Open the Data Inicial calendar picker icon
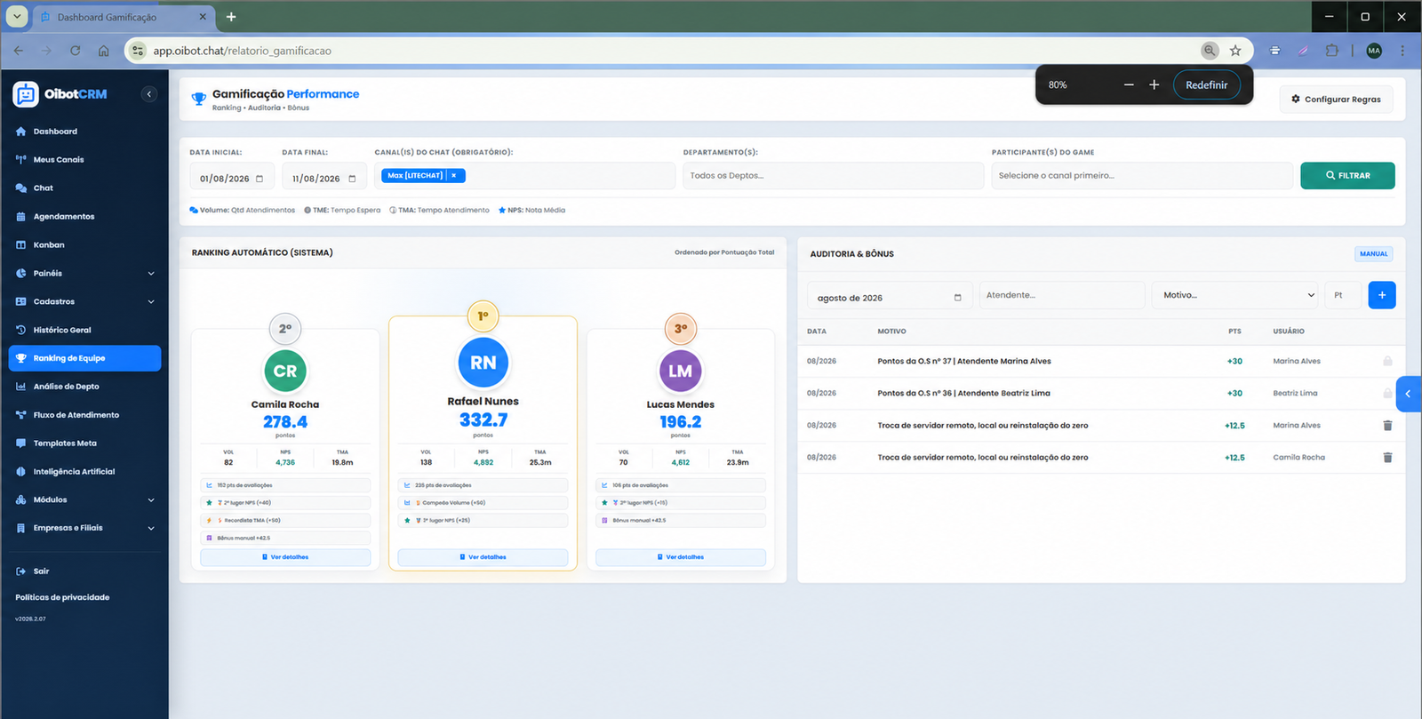The image size is (1422, 719). (260, 179)
